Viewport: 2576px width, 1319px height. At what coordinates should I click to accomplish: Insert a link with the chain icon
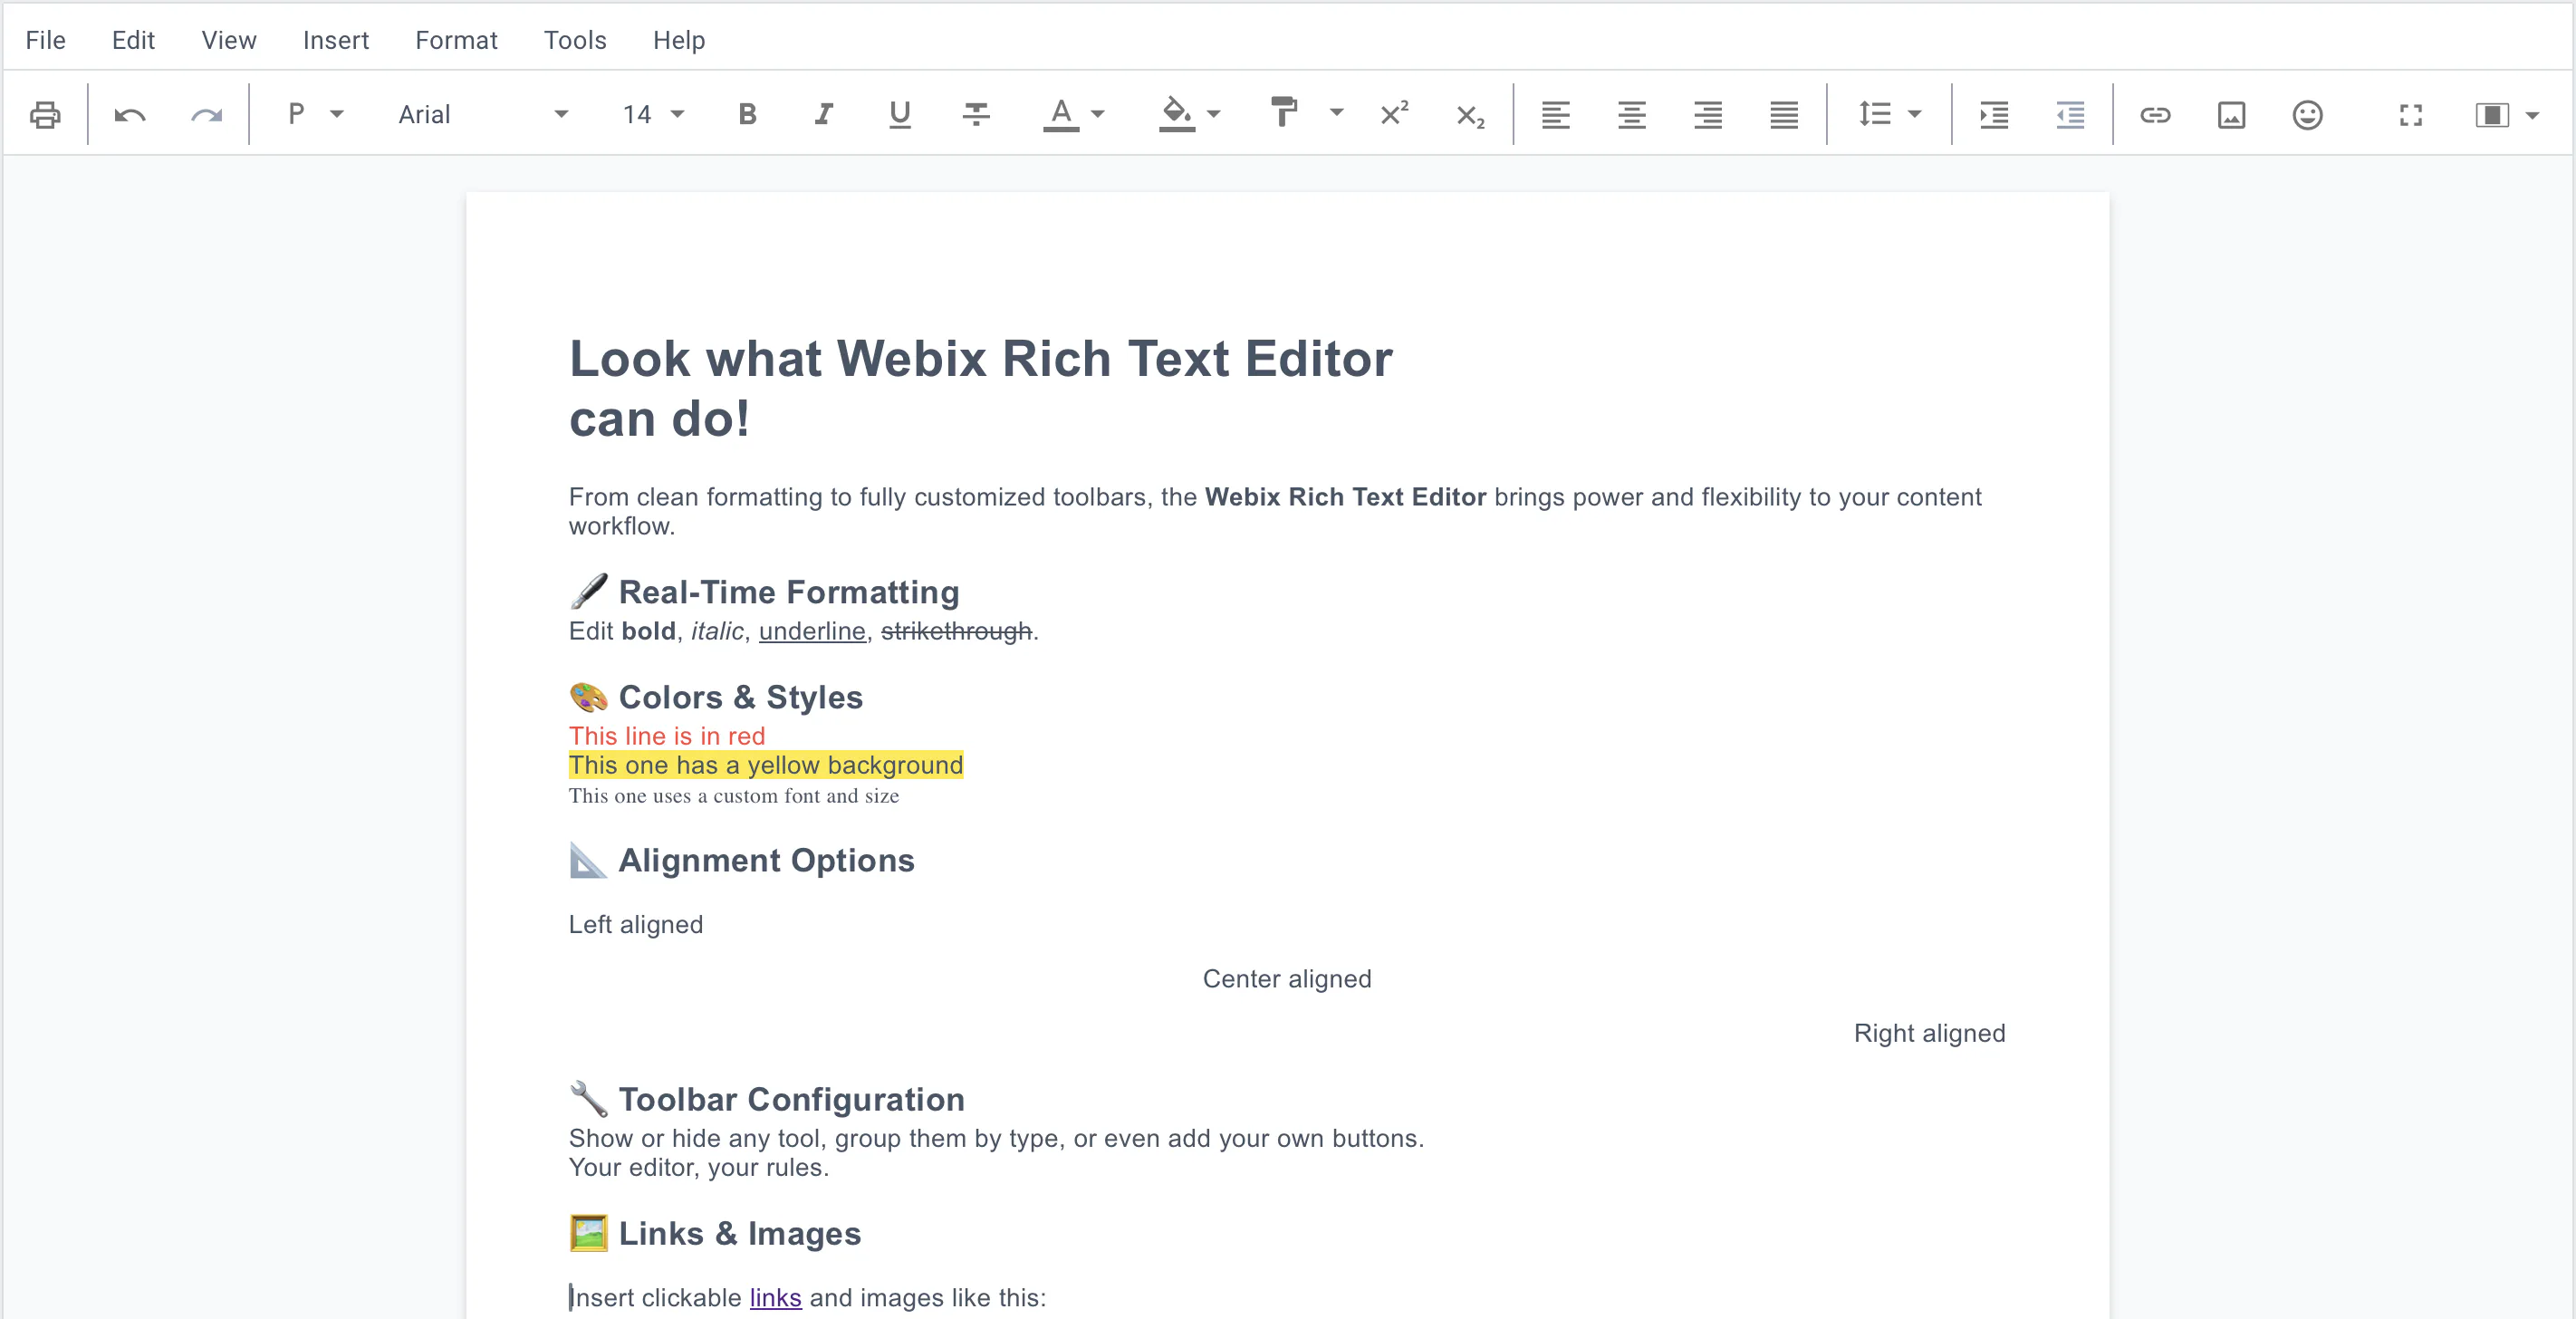point(2155,115)
